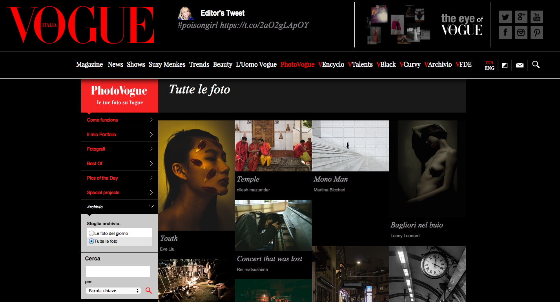Image resolution: width=560 pixels, height=302 pixels.
Task: Click the envelope newsletter icon
Action: (x=520, y=65)
